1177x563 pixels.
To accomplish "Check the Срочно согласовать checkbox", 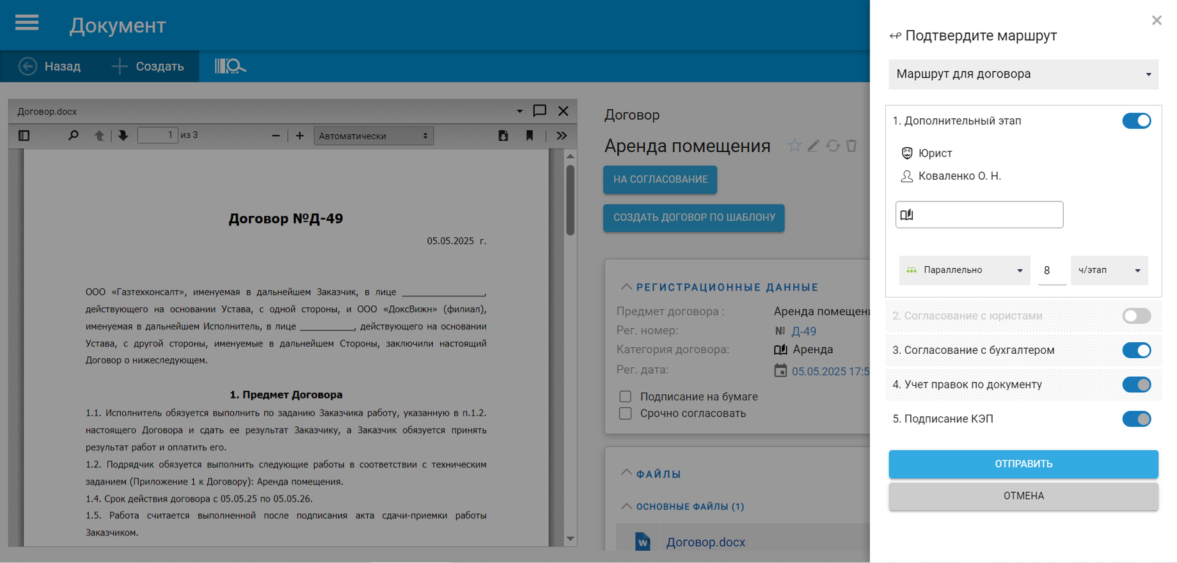I will (626, 413).
